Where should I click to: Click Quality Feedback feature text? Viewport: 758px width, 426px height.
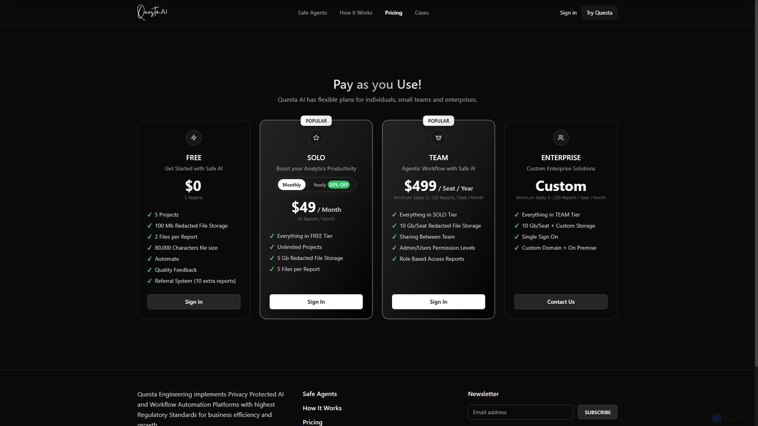176,270
